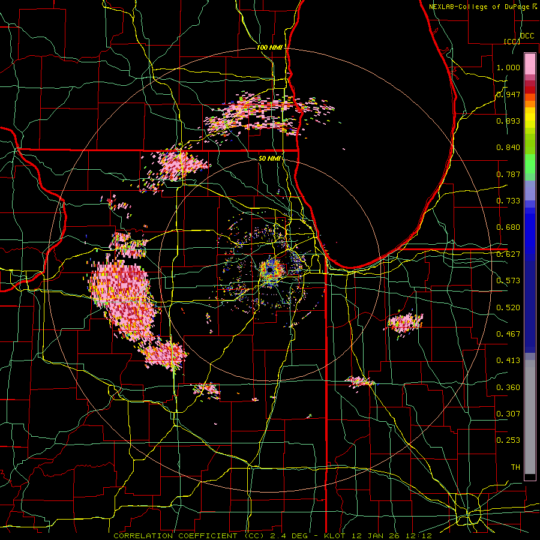Click the 0.680 scale value
540x540 pixels.
click(x=508, y=227)
